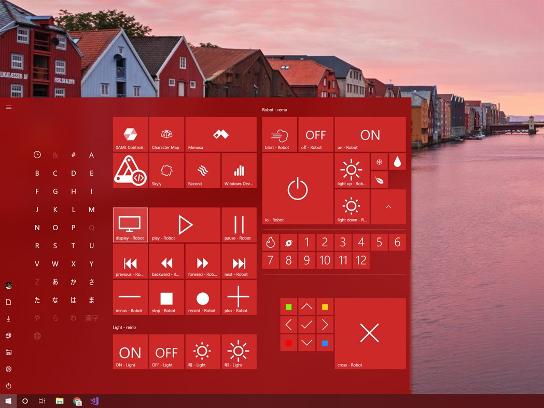Image resolution: width=544 pixels, height=408 pixels.
Task: Click the dim sun Light tile
Action: [x=203, y=352]
